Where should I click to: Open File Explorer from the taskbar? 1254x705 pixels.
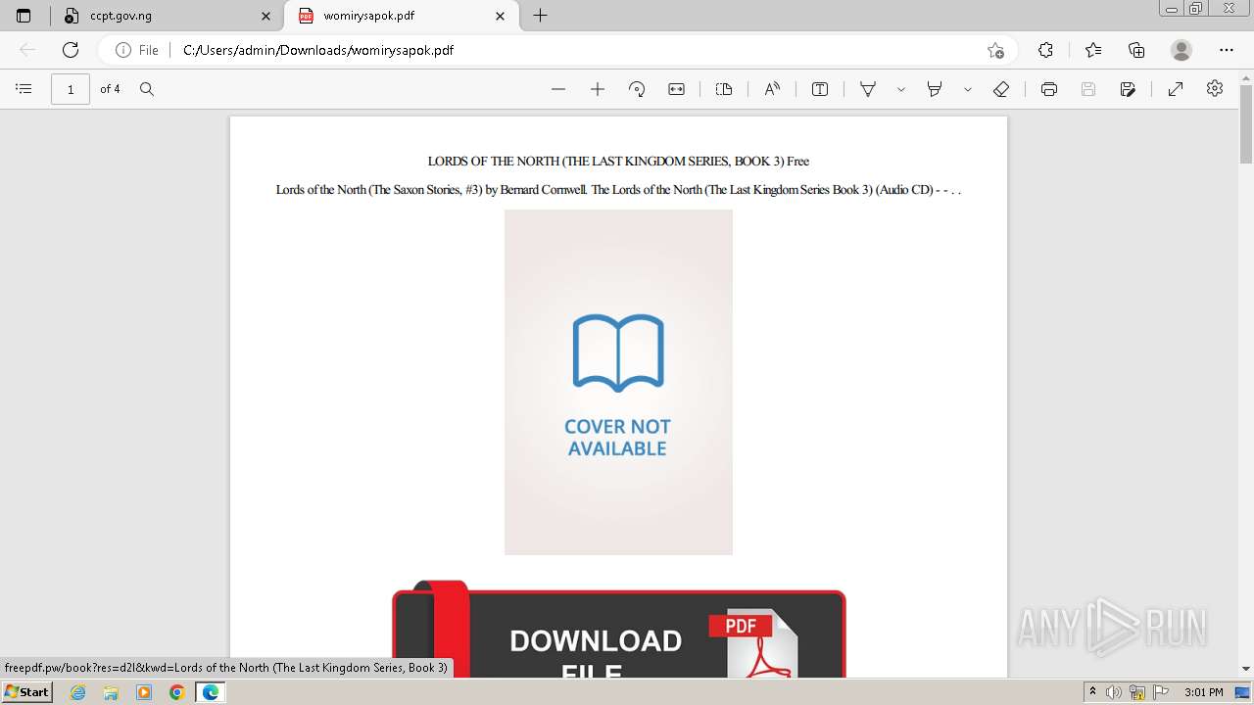111,692
